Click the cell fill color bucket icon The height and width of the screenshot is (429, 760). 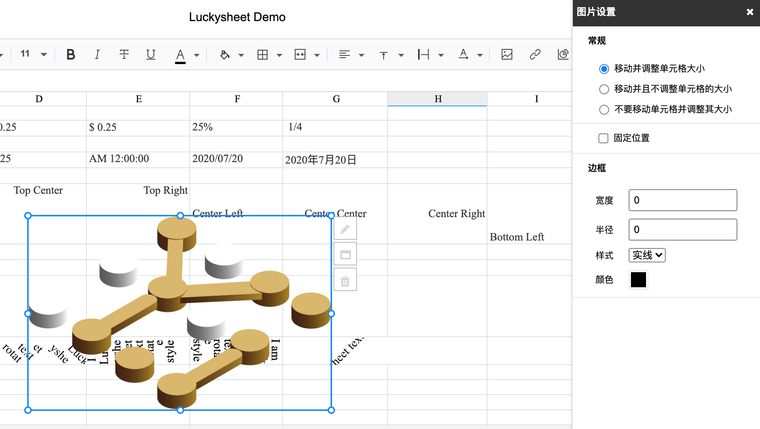[225, 55]
